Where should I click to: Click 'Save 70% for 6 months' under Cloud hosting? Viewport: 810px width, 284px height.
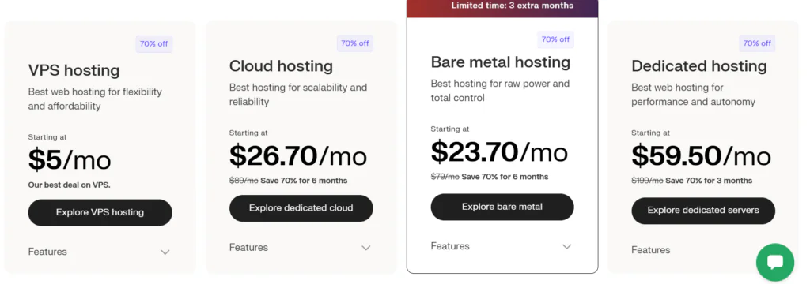pyautogui.click(x=304, y=181)
